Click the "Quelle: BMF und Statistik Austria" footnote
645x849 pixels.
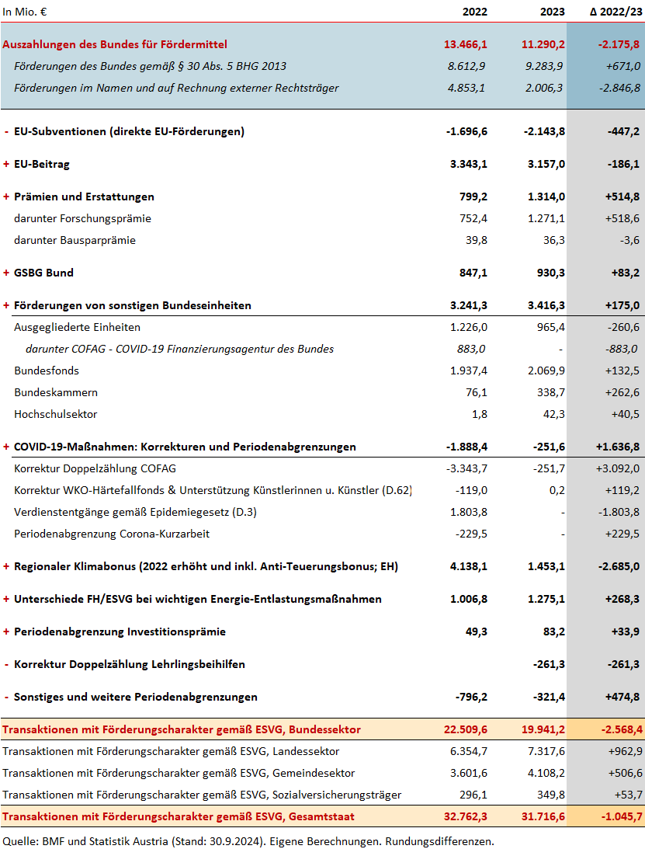coord(248,840)
